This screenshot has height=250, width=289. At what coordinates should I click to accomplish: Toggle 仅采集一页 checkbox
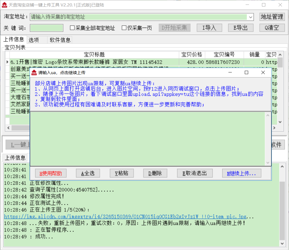coord(124,28)
